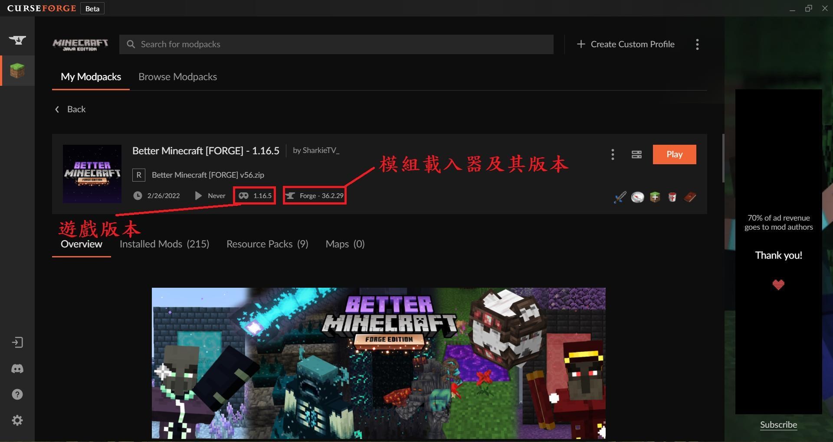Image resolution: width=833 pixels, height=442 pixels.
Task: Open the modpack's three-dot options menu
Action: pos(613,154)
